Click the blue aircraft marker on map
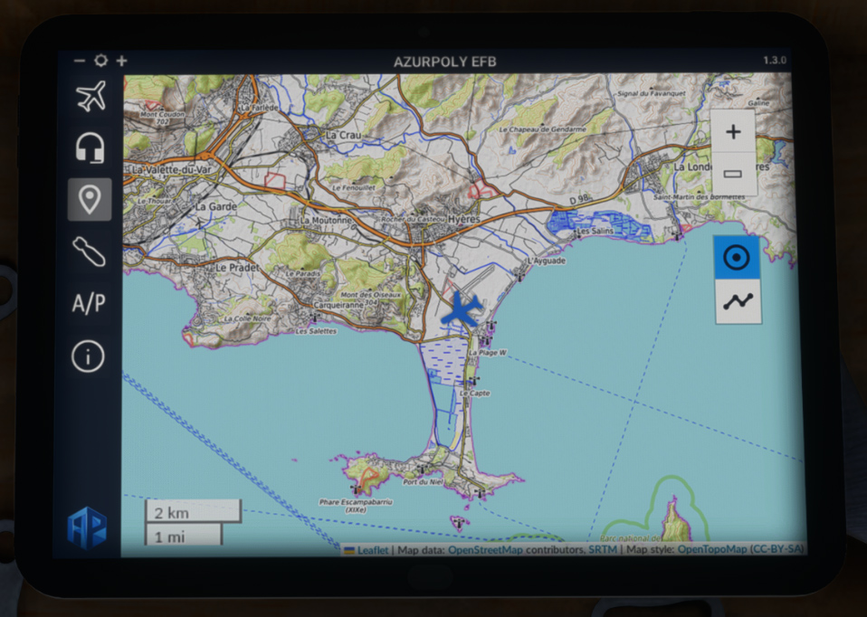 point(462,310)
